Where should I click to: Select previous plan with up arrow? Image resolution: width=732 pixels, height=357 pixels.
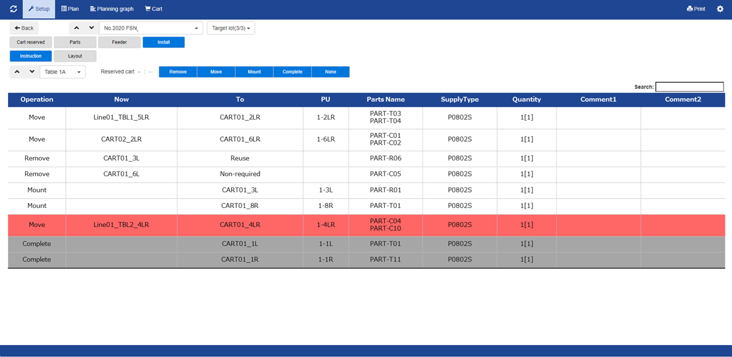[77, 28]
